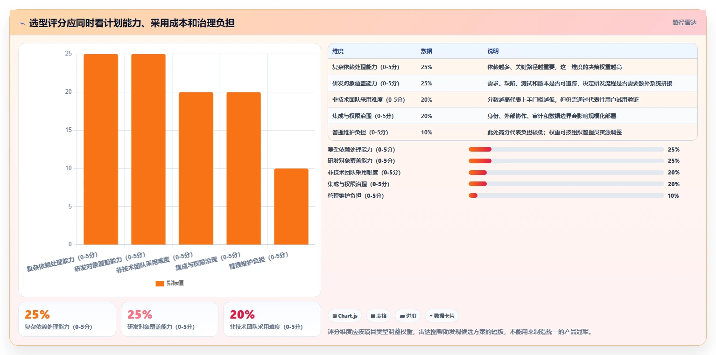Select the 数据卡片 chip
This screenshot has width=716, height=355.
[x=442, y=316]
